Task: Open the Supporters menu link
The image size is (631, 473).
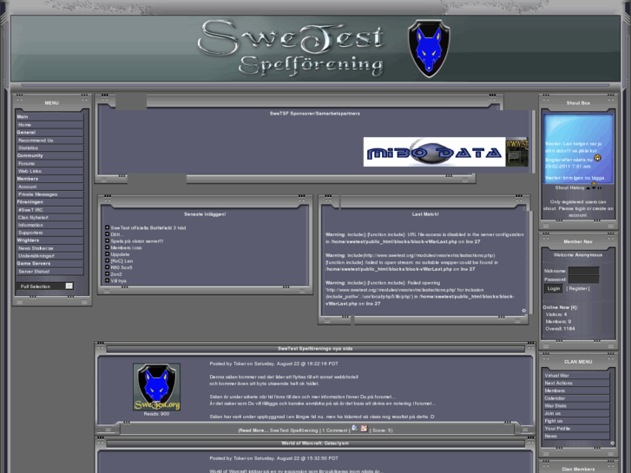Action: coord(30,233)
